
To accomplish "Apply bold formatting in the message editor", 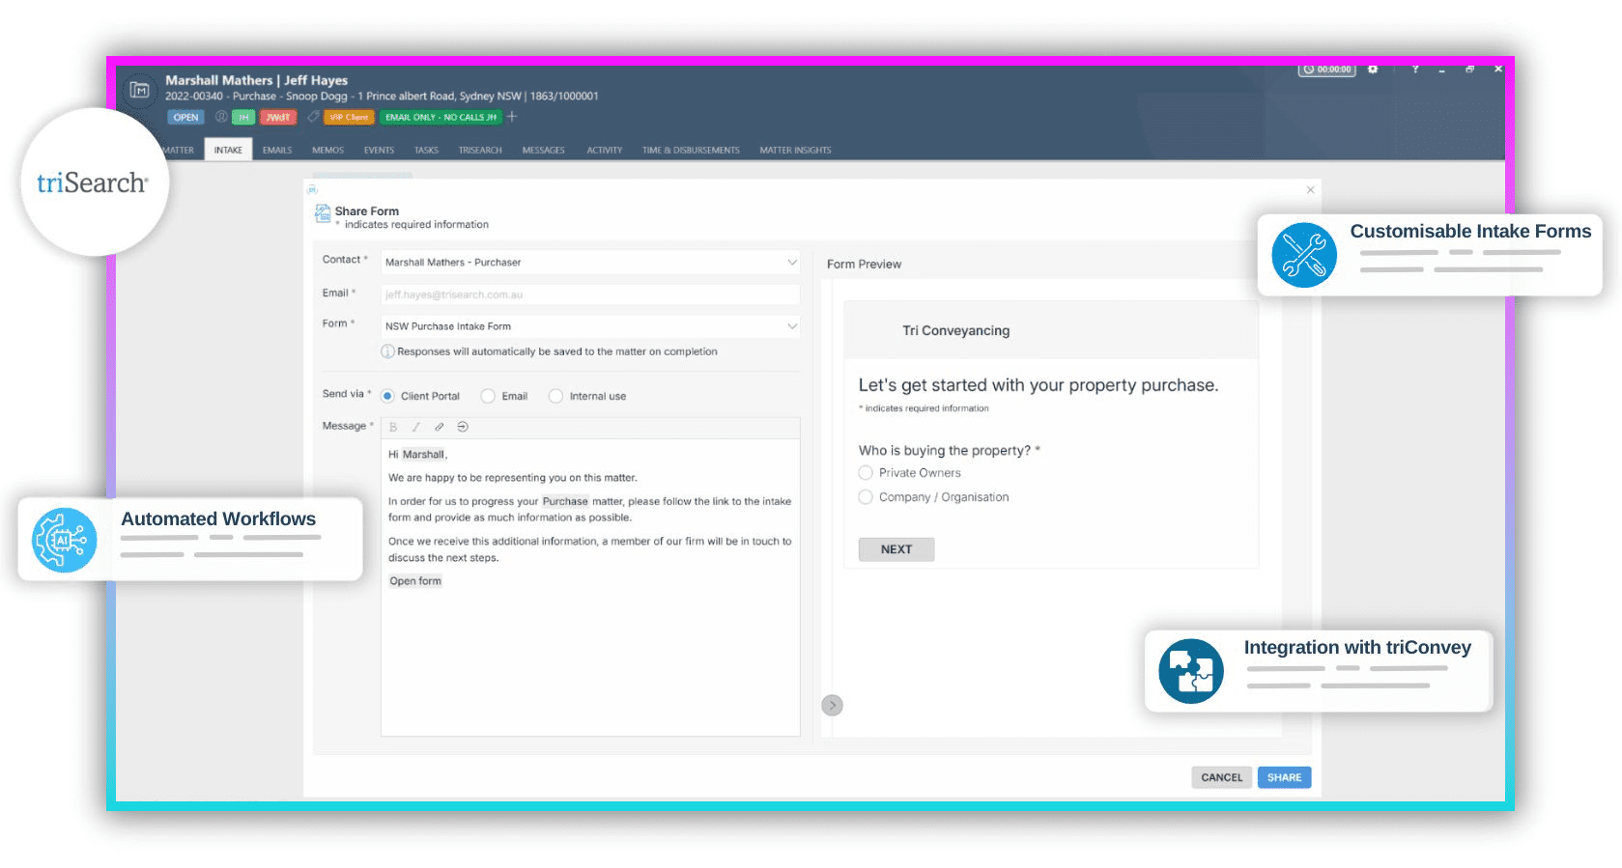I will 393,427.
